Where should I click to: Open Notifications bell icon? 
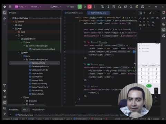point(164,12)
